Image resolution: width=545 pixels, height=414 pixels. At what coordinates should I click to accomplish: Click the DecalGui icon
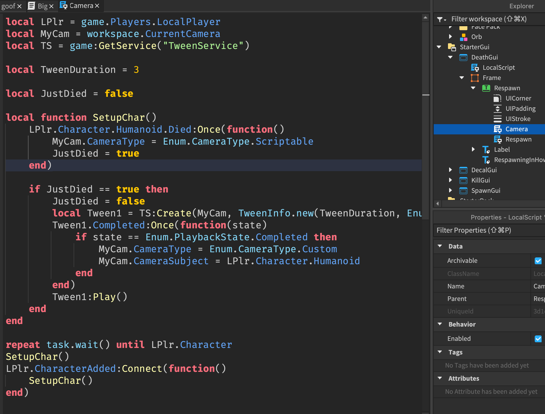(463, 170)
